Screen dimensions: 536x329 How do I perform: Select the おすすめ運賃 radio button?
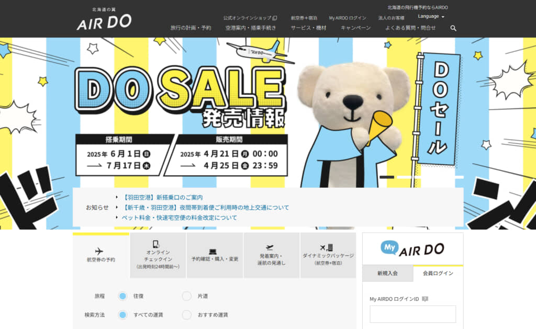pos(187,315)
